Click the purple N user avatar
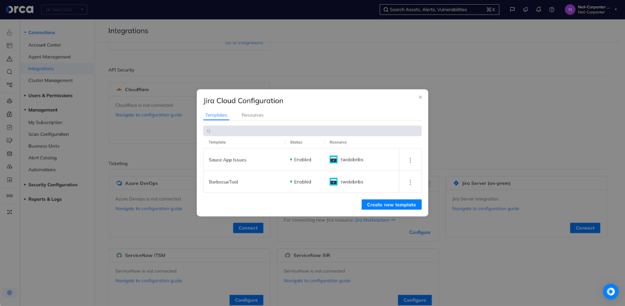625x306 pixels. pyautogui.click(x=570, y=9)
